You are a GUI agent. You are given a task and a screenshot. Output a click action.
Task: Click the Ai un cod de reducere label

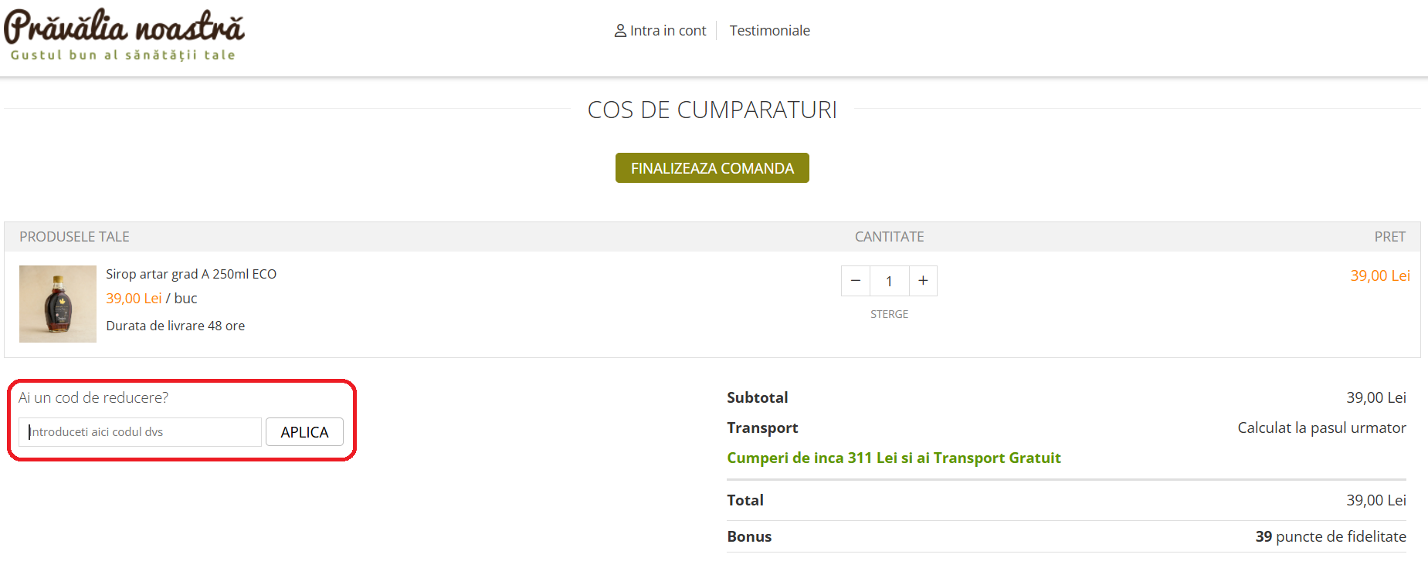pyautogui.click(x=93, y=397)
